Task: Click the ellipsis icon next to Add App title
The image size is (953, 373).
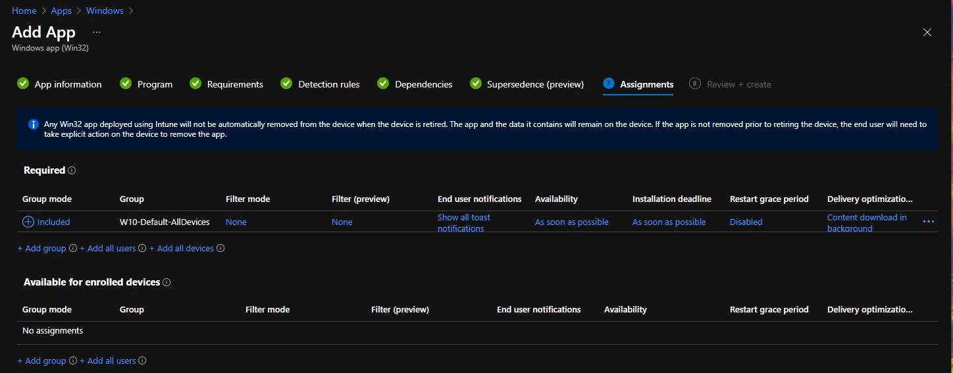Action: (x=97, y=32)
